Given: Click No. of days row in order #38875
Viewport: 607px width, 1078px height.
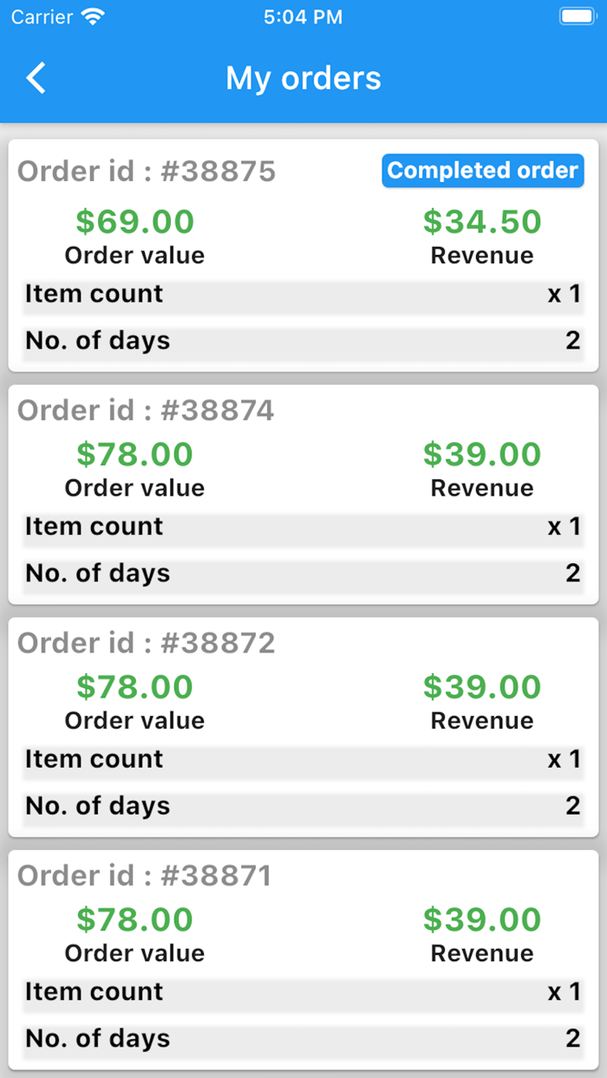Looking at the screenshot, I should pos(303,341).
